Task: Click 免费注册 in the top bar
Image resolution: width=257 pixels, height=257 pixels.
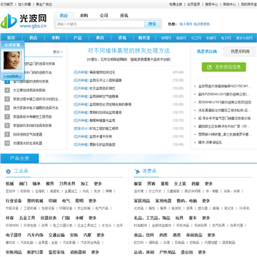Action: (176, 4)
